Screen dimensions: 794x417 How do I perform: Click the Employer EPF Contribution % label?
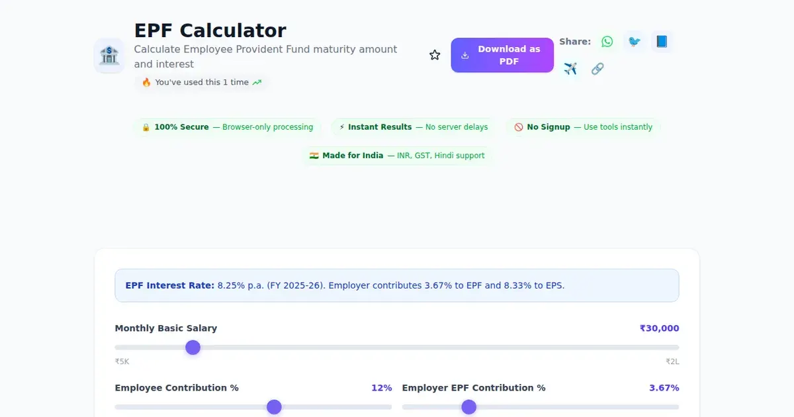(x=474, y=388)
